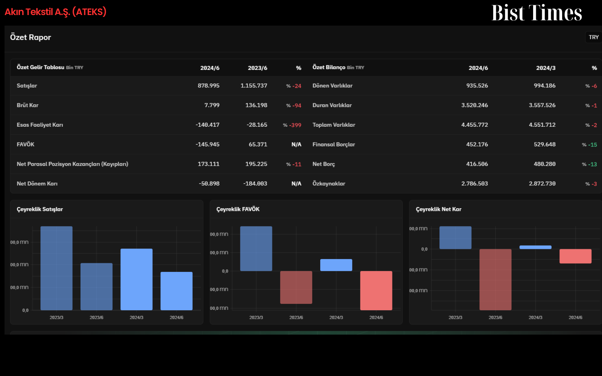The width and height of the screenshot is (602, 376).
Task: Click the Çeyreklik FAVÖK chart title
Action: click(238, 209)
